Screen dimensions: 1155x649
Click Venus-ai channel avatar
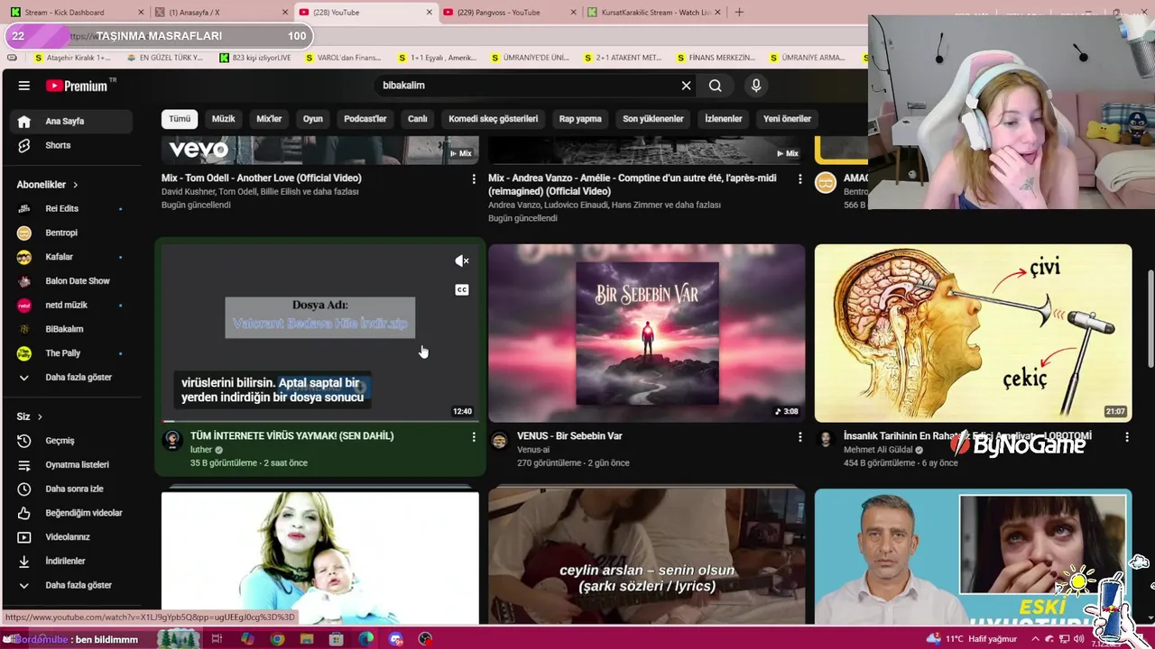499,440
